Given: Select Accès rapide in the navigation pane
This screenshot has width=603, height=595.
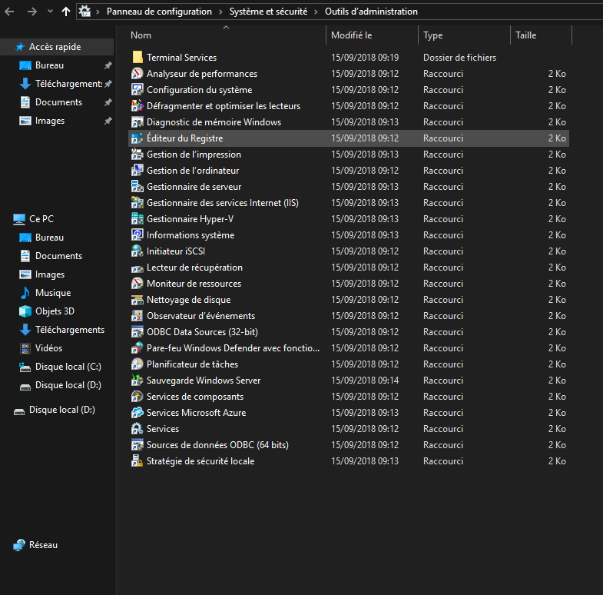Looking at the screenshot, I should click(55, 47).
